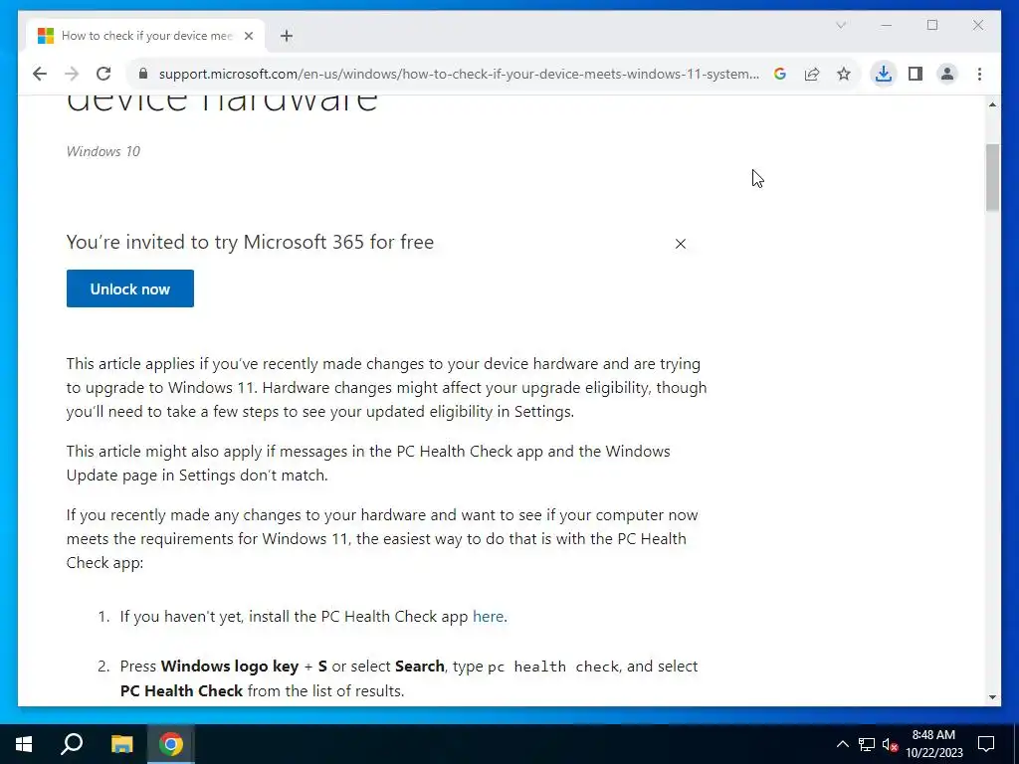Click the scrollbar down arrow
Image resolution: width=1019 pixels, height=764 pixels.
992,697
